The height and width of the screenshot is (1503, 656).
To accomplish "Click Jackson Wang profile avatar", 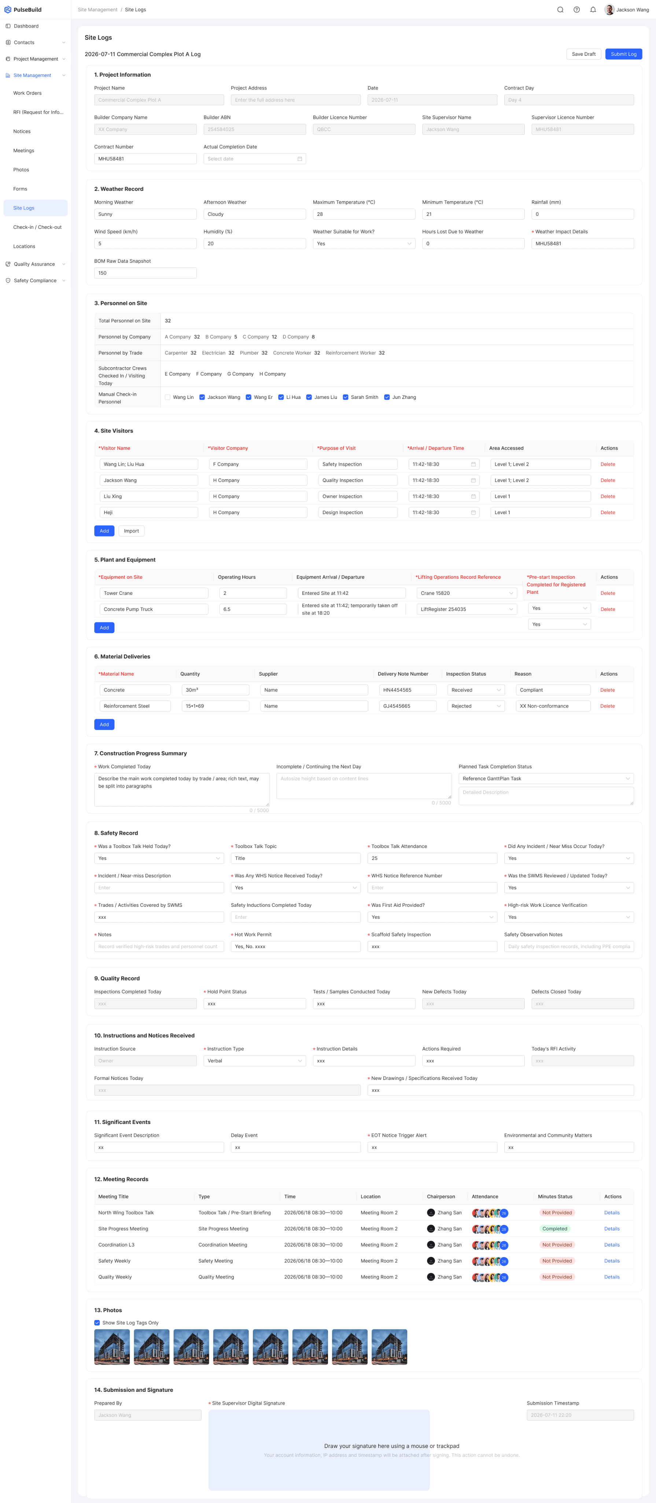I will tap(609, 10).
